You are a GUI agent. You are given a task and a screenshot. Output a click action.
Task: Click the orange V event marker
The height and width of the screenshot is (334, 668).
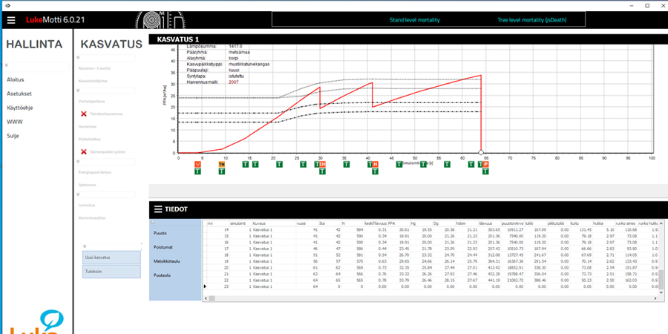click(197, 164)
